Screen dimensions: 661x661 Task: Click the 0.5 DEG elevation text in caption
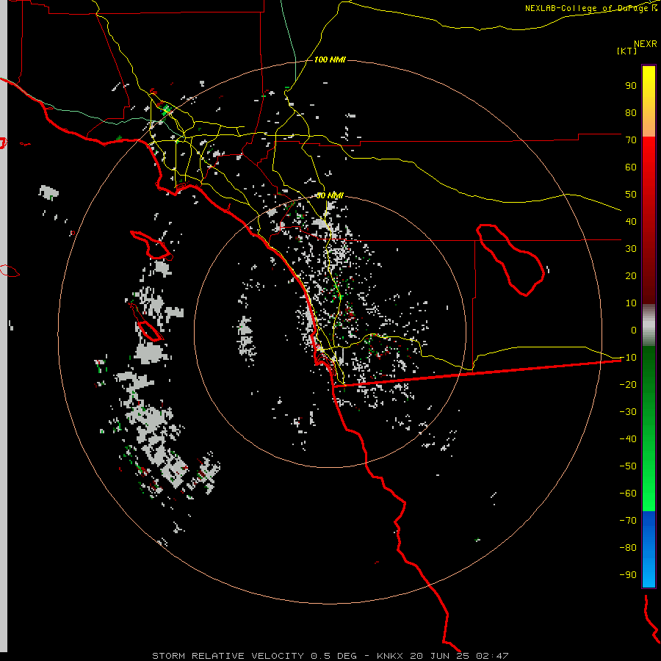coord(334,656)
